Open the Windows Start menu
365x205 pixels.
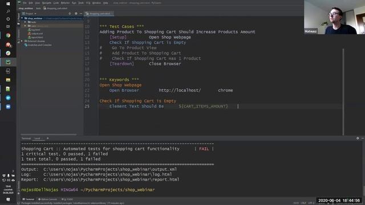pos(8,3)
